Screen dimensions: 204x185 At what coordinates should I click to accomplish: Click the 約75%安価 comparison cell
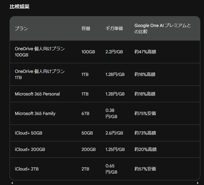(x=145, y=113)
